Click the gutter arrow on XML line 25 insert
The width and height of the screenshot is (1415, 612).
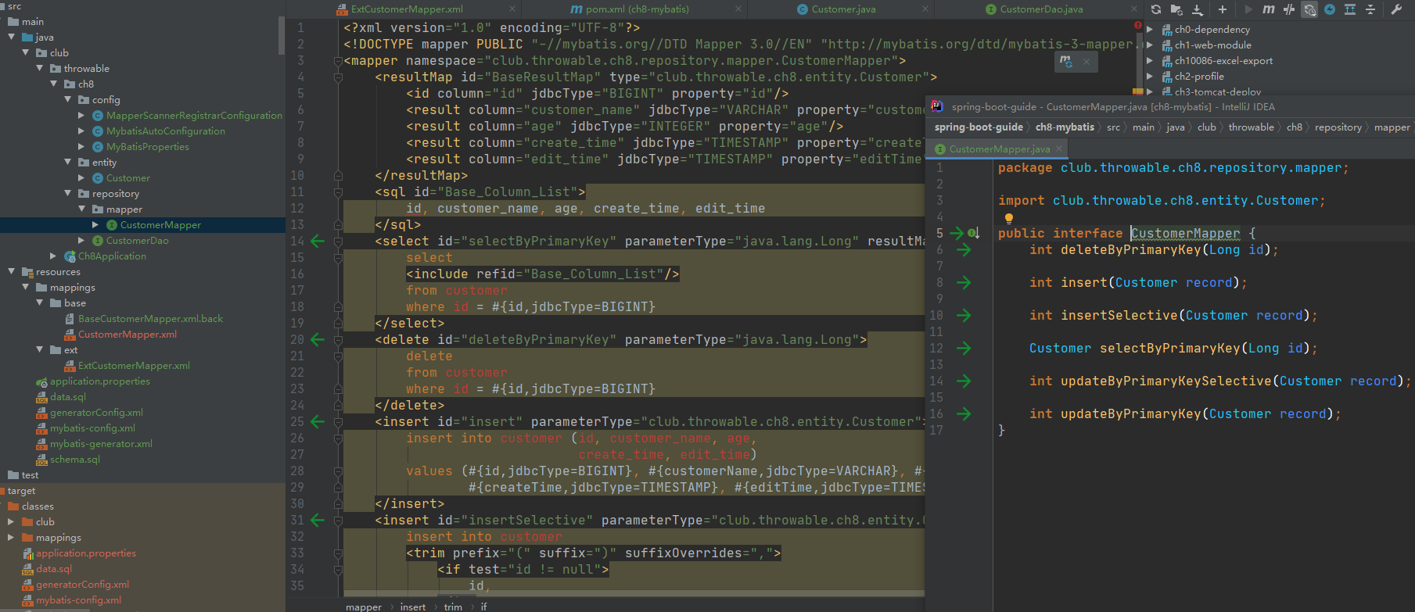tap(318, 421)
